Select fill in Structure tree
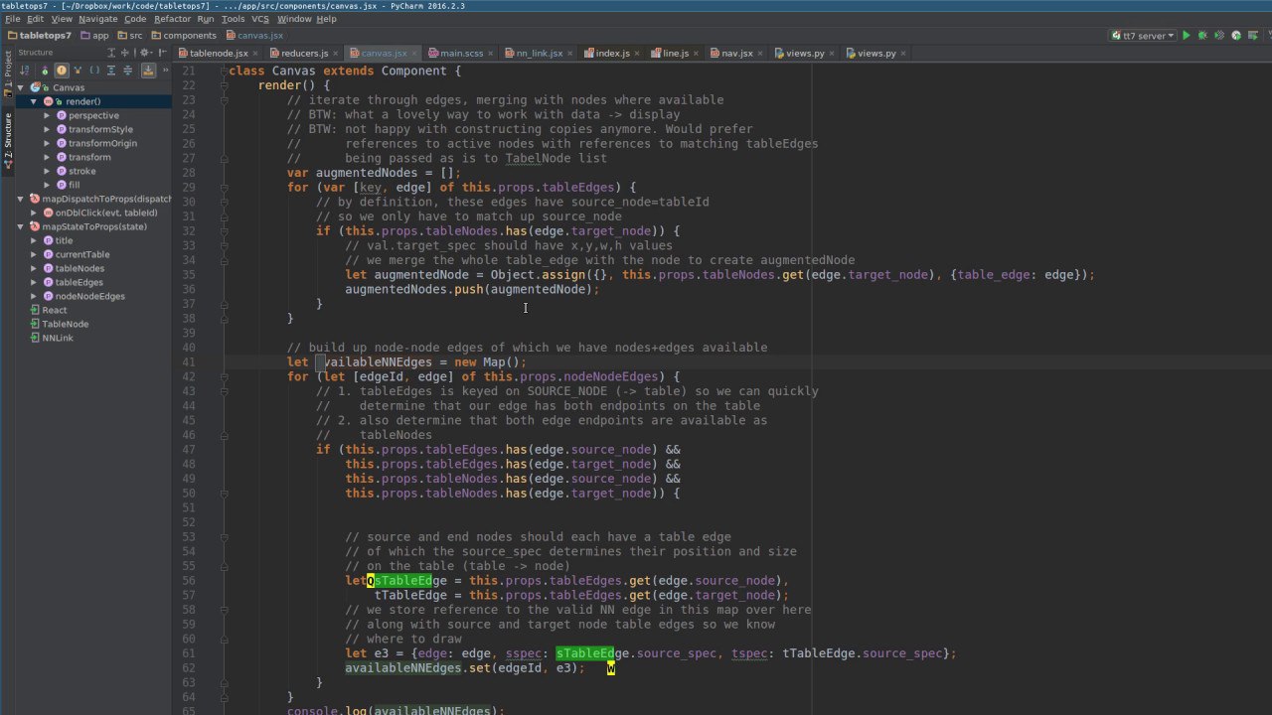The width and height of the screenshot is (1272, 715). [74, 185]
